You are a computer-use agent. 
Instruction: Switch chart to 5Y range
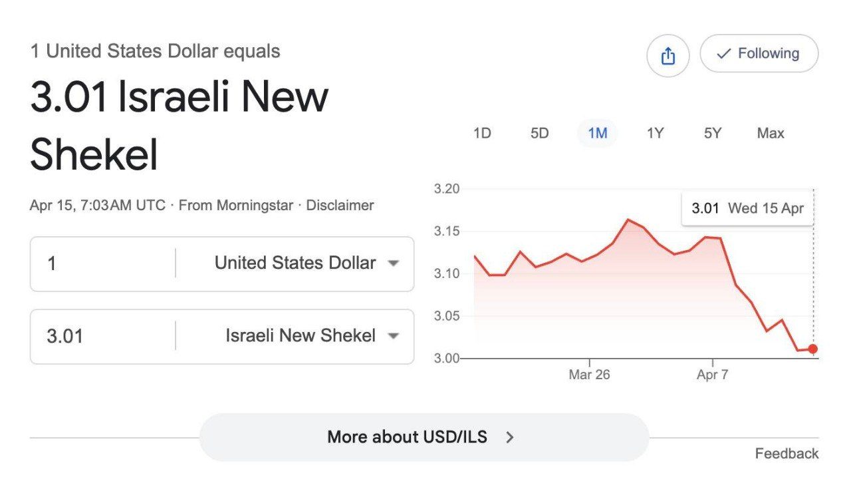713,133
